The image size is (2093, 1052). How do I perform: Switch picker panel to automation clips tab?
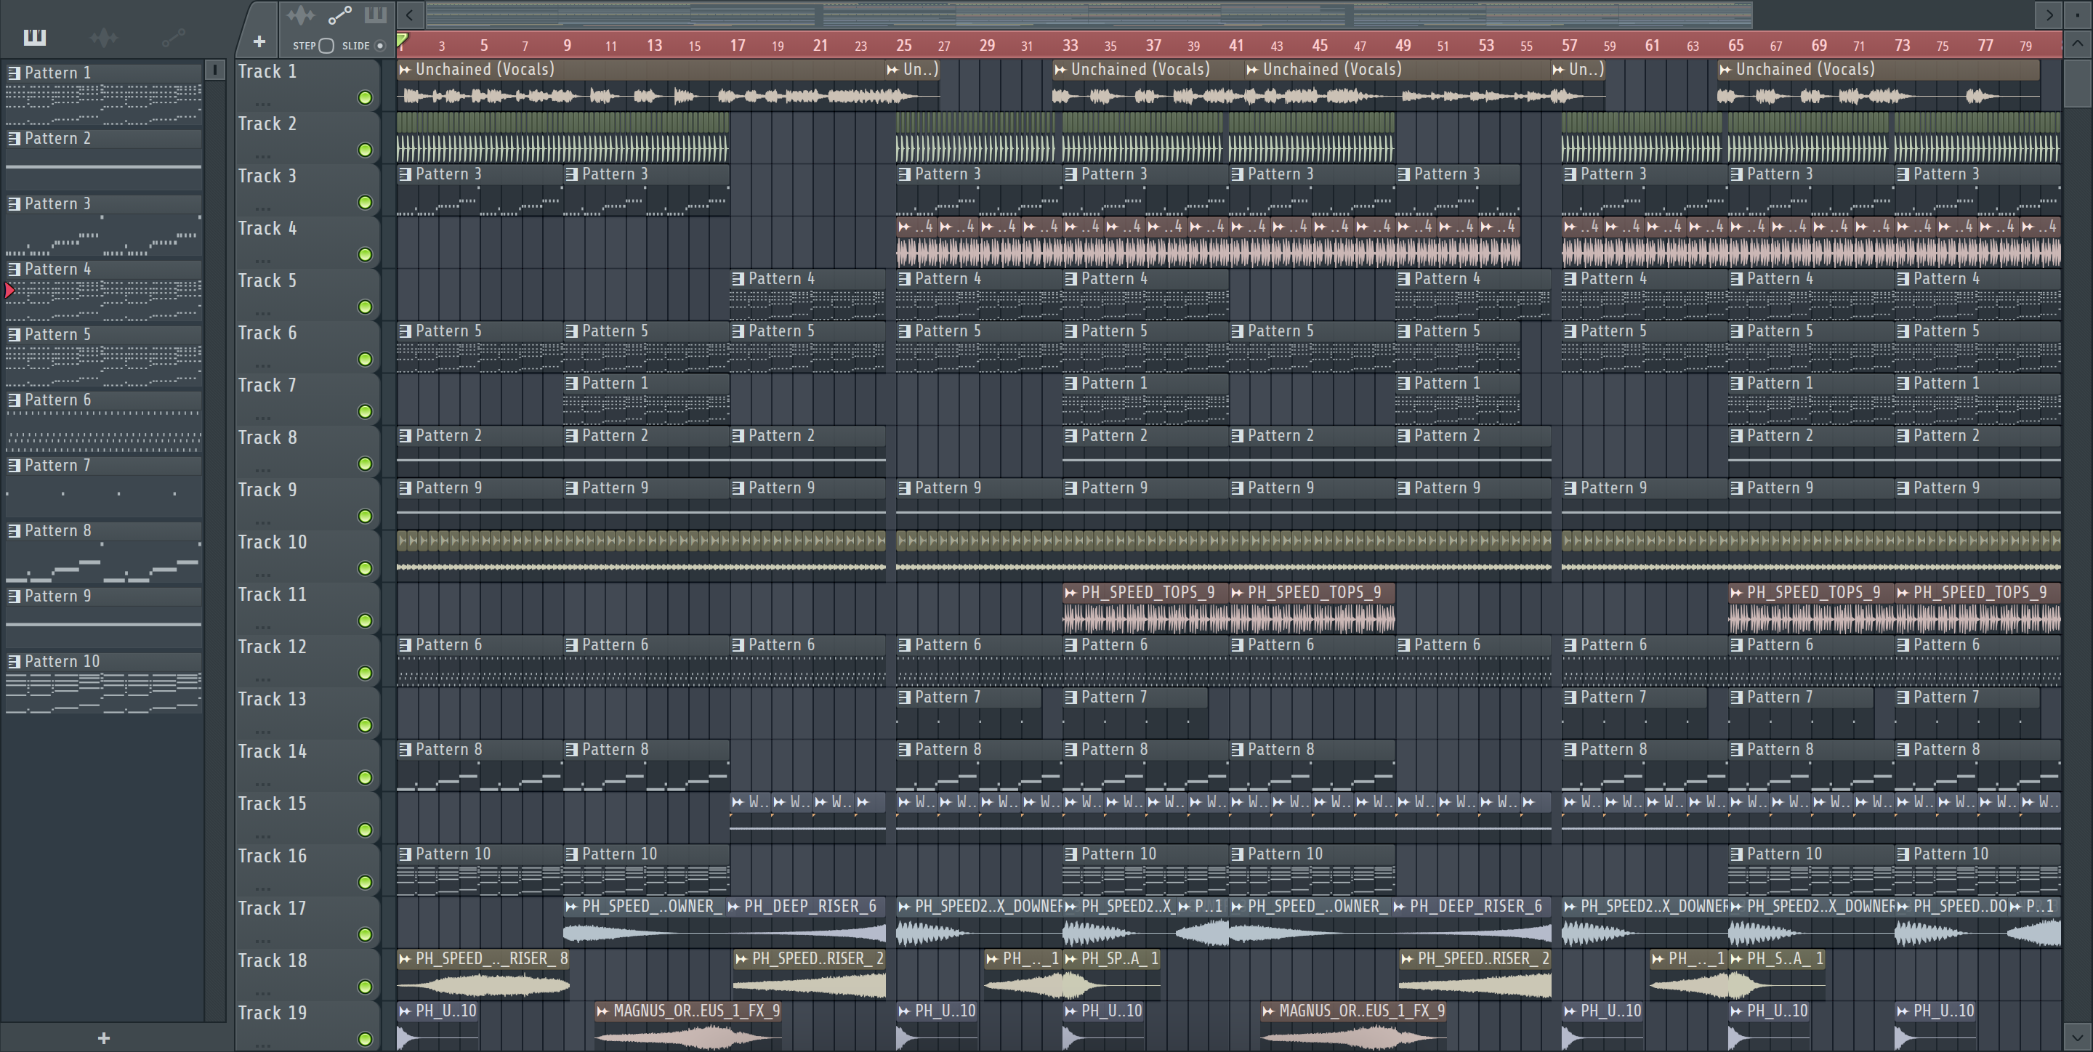click(x=173, y=36)
